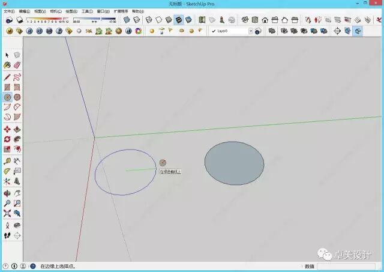The image size is (384, 272).
Task: Click the filled gray circle face
Action: [x=235, y=163]
